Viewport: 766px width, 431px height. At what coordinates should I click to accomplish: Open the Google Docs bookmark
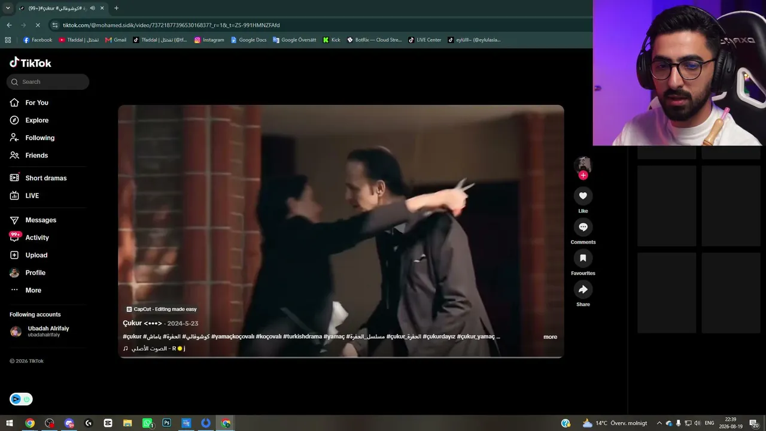[x=248, y=40]
